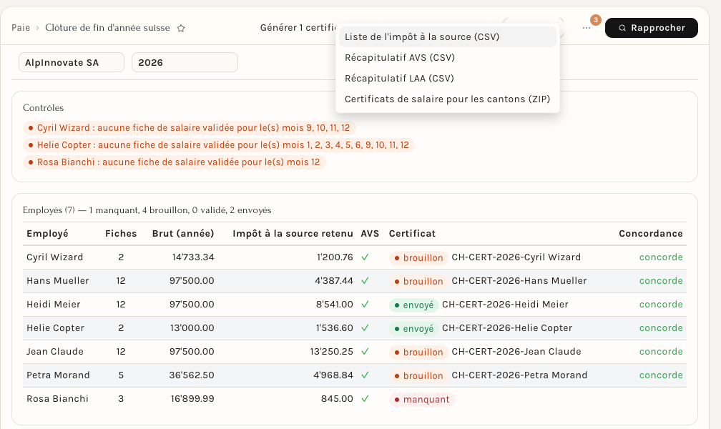This screenshot has height=429, width=721.
Task: Click concorde in Helie Copter's row
Action: point(661,328)
